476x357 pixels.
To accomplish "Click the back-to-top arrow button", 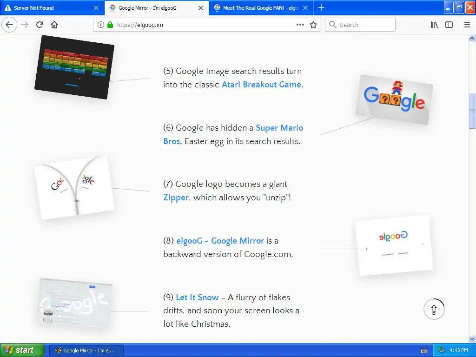I will pyautogui.click(x=434, y=309).
